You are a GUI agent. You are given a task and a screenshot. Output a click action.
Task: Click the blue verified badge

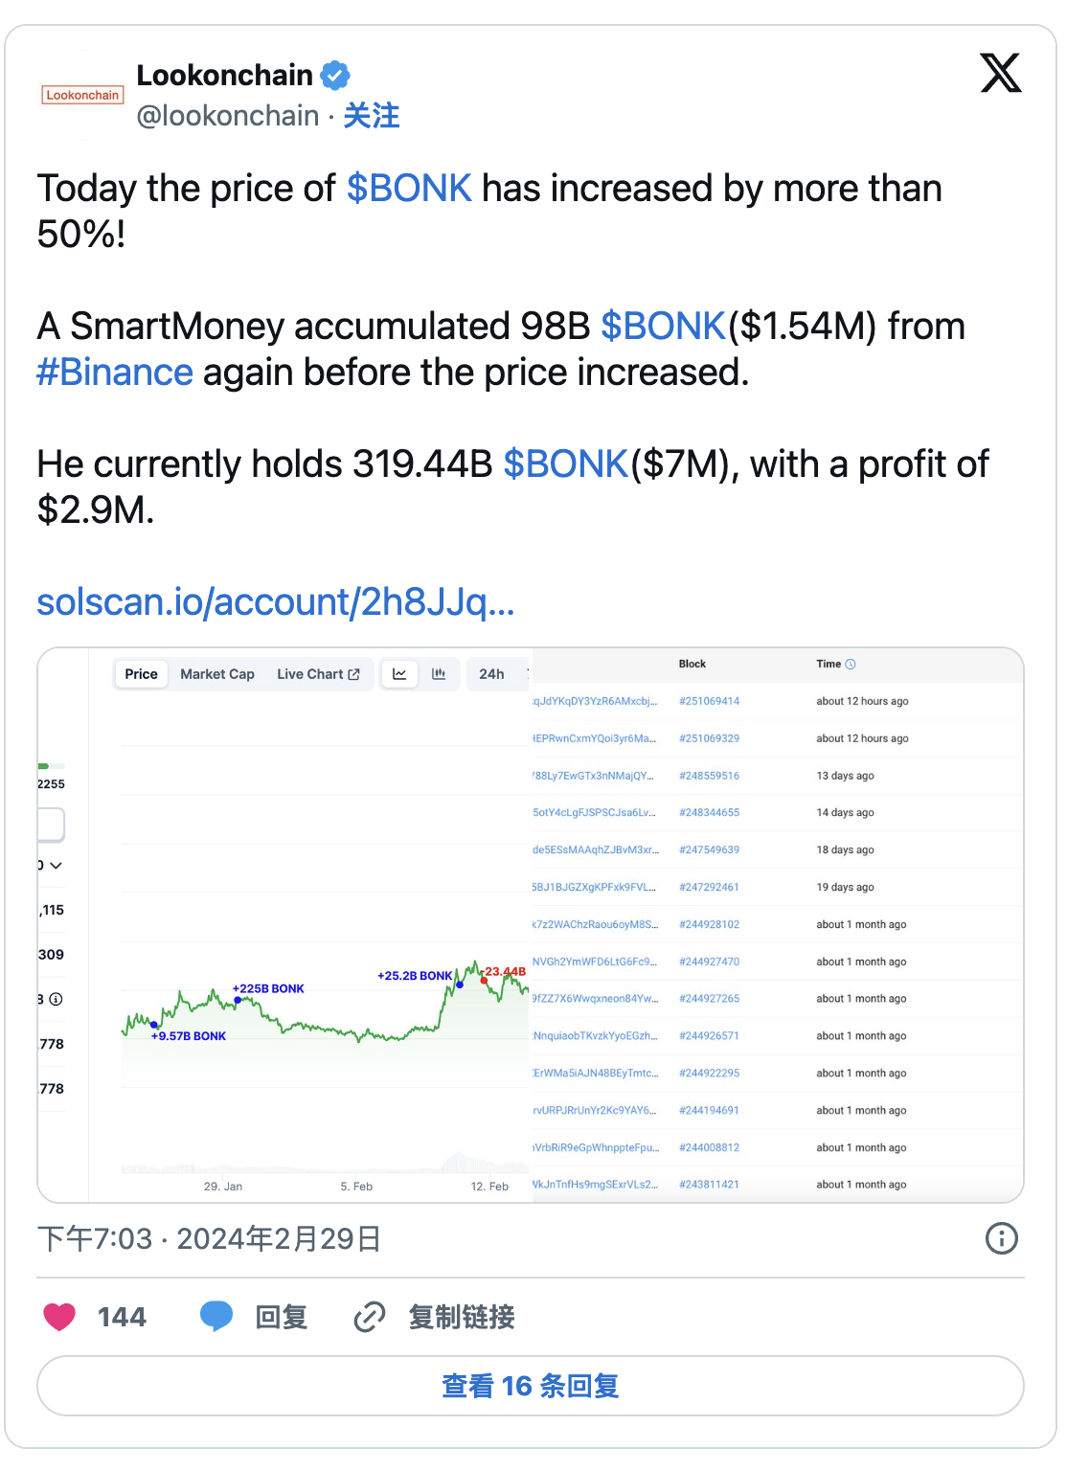[334, 75]
